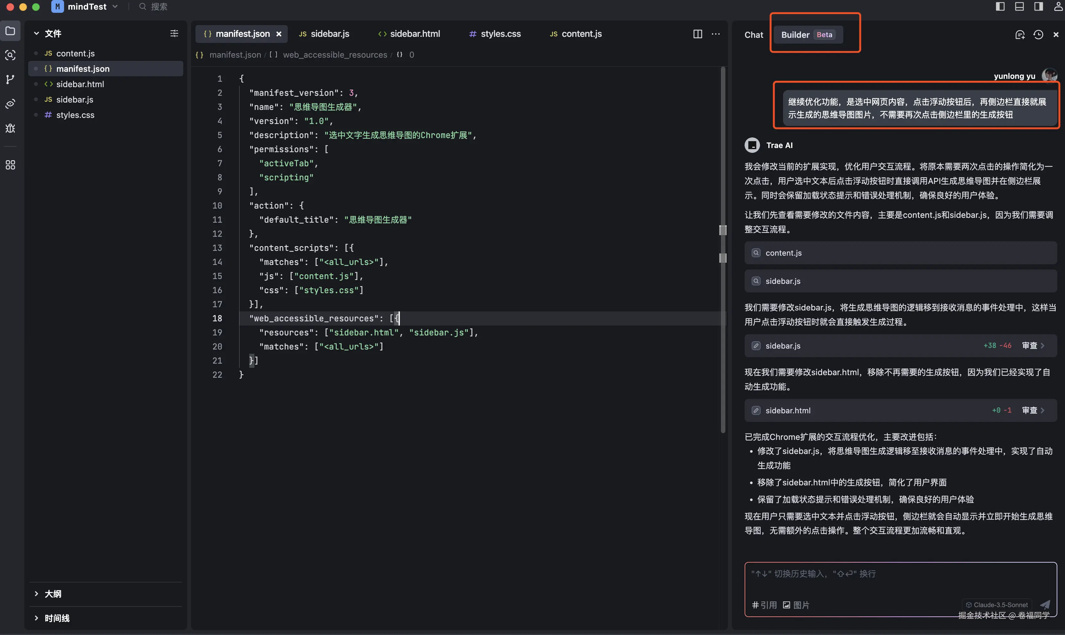Switch to the Chat tab
Image resolution: width=1065 pixels, height=635 pixels.
coord(754,35)
